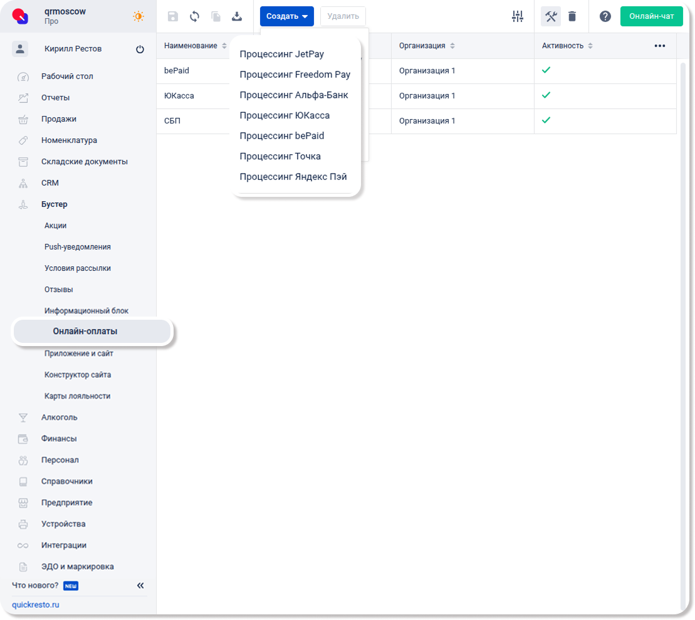Click the tools wrench-hammer icon
Screen dimensions: 695x620
(x=551, y=16)
